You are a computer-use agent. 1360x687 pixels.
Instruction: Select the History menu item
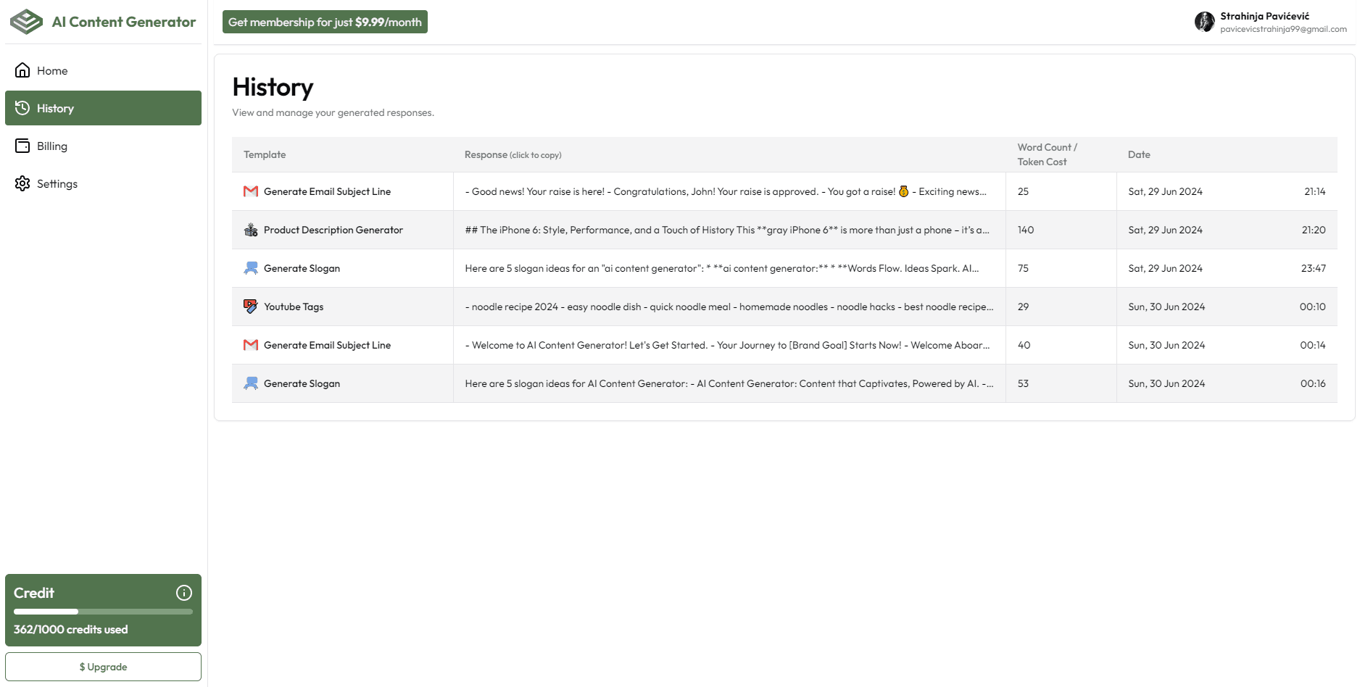tap(103, 108)
